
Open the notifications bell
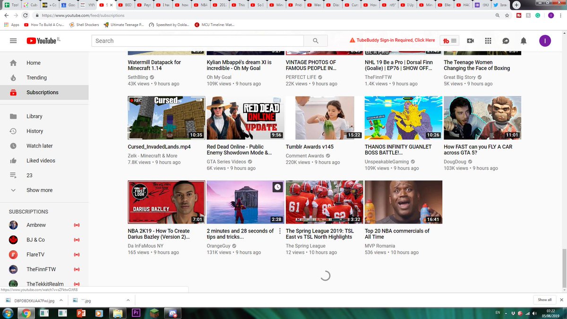(x=524, y=41)
